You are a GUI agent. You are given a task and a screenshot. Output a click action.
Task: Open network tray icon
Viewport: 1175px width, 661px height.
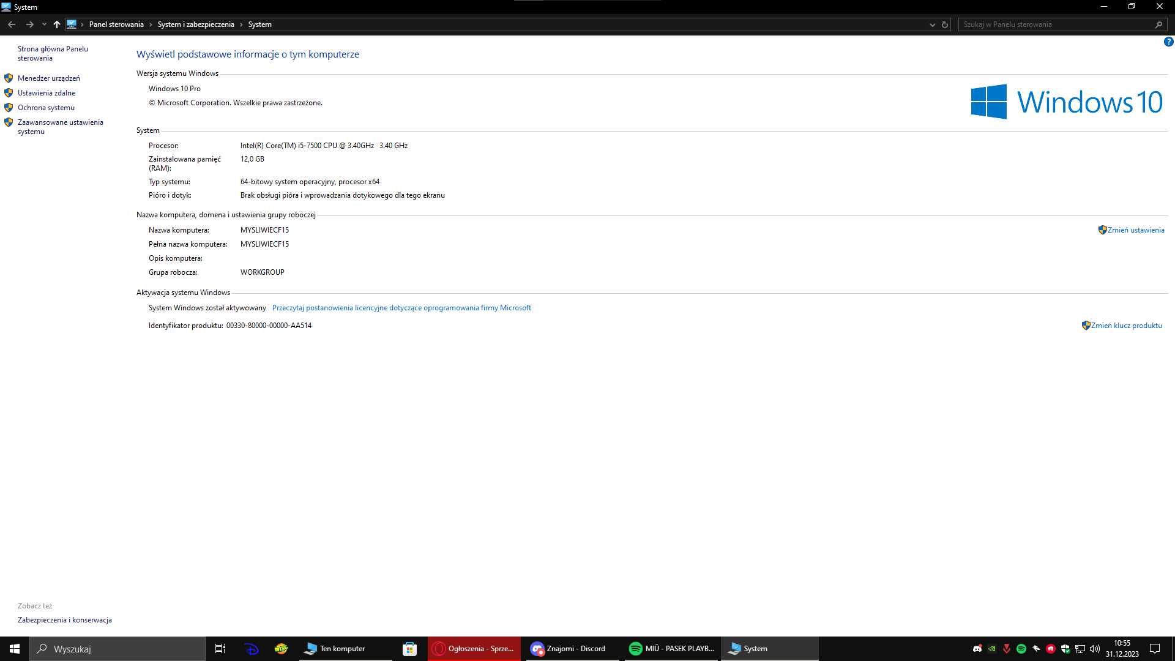point(1080,649)
